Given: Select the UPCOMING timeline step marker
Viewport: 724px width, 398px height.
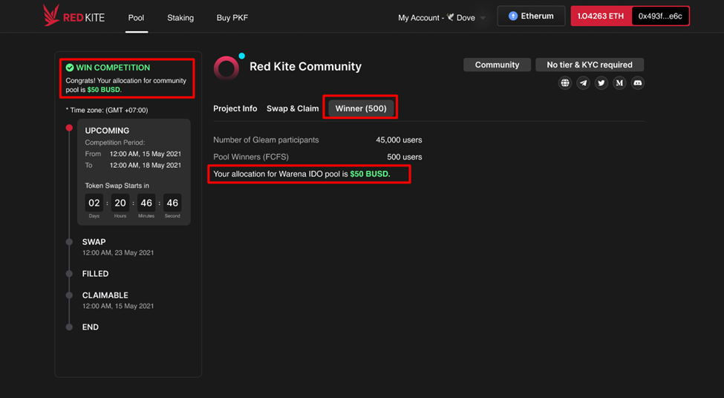Looking at the screenshot, I should pyautogui.click(x=69, y=128).
